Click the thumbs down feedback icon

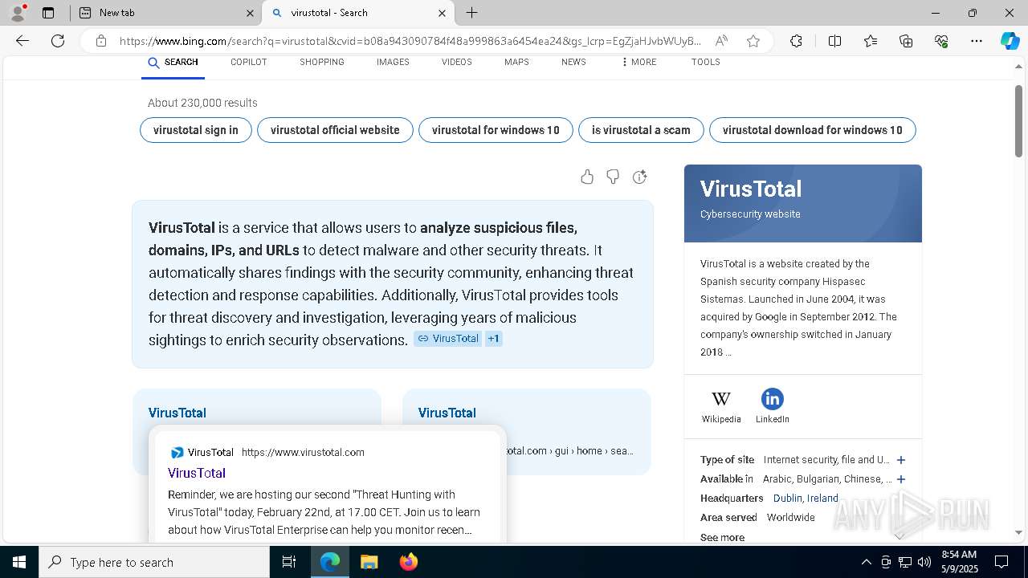tap(613, 177)
